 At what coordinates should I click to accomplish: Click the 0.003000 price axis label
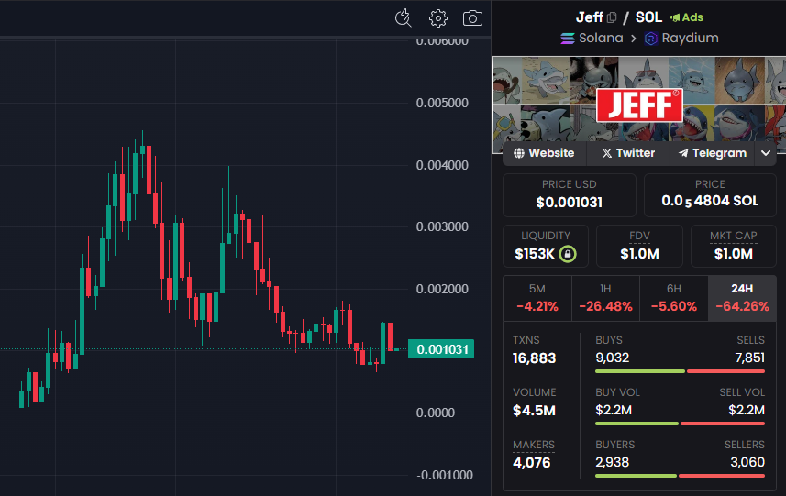point(442,226)
